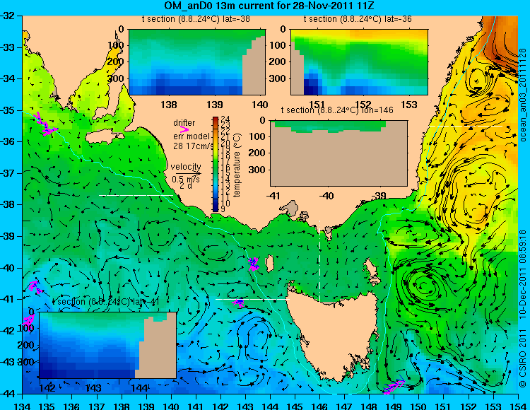The height and width of the screenshot is (410, 530).
Task: Click Flinders Island northeast of Tasmania
Action: click(x=372, y=272)
